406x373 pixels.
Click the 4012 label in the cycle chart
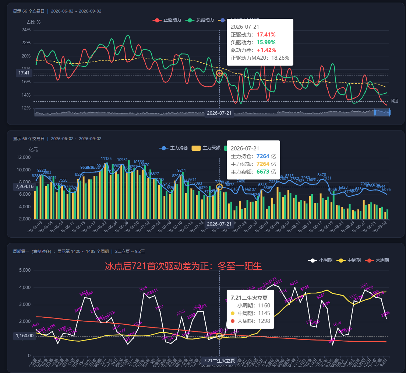click(294, 283)
